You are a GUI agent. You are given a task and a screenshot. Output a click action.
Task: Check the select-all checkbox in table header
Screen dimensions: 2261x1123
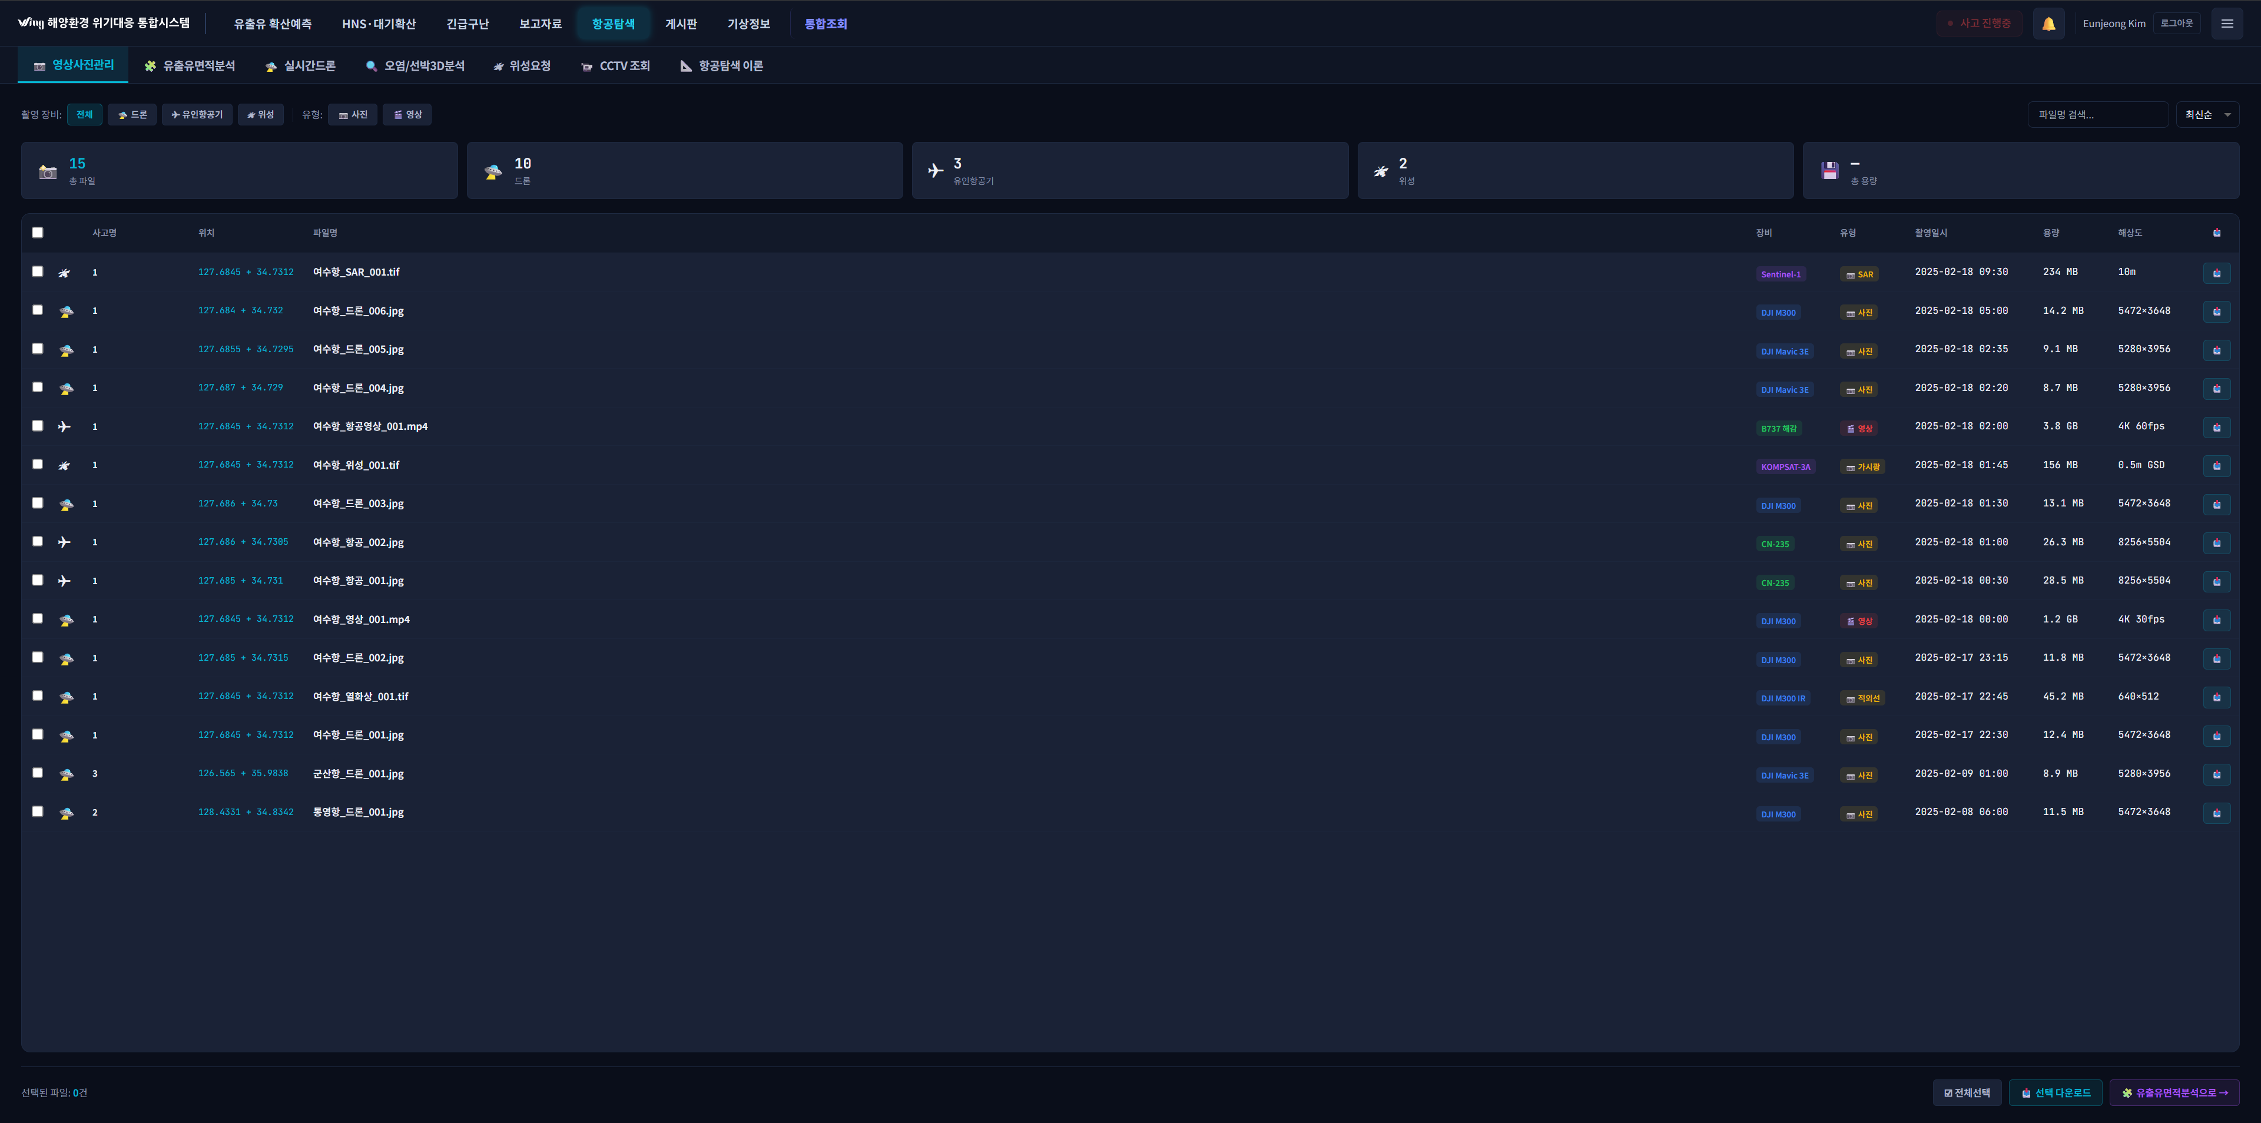(38, 233)
